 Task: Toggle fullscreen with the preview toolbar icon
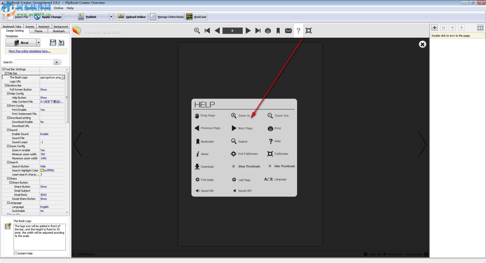click(x=309, y=31)
